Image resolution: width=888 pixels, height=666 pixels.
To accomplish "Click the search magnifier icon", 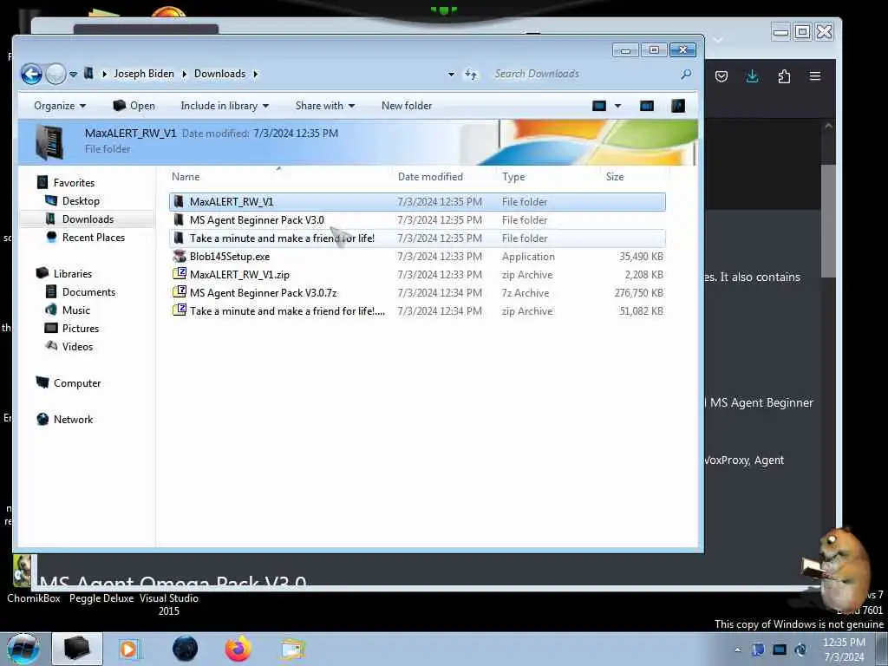I will tap(686, 74).
